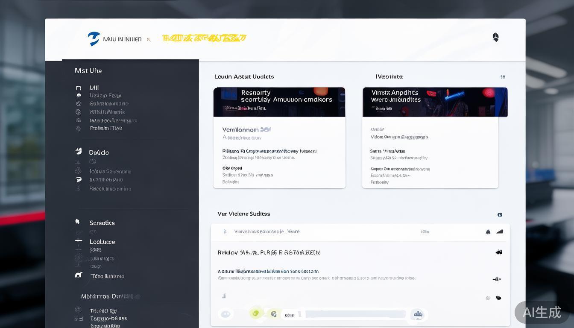Click the bell icon in the Viervern row
The width and height of the screenshot is (574, 328).
pyautogui.click(x=488, y=232)
